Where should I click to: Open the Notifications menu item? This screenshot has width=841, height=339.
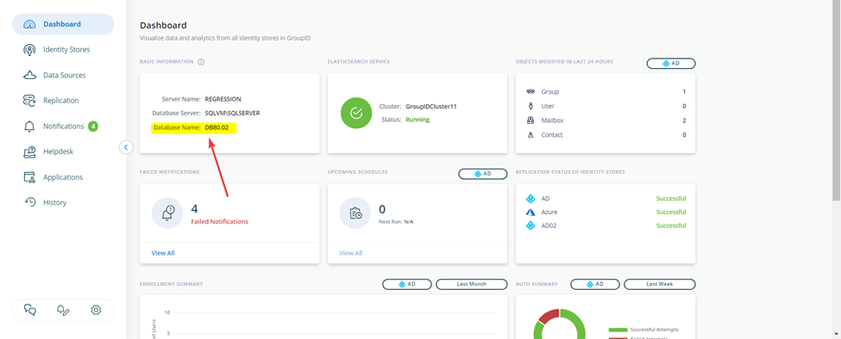tap(63, 126)
